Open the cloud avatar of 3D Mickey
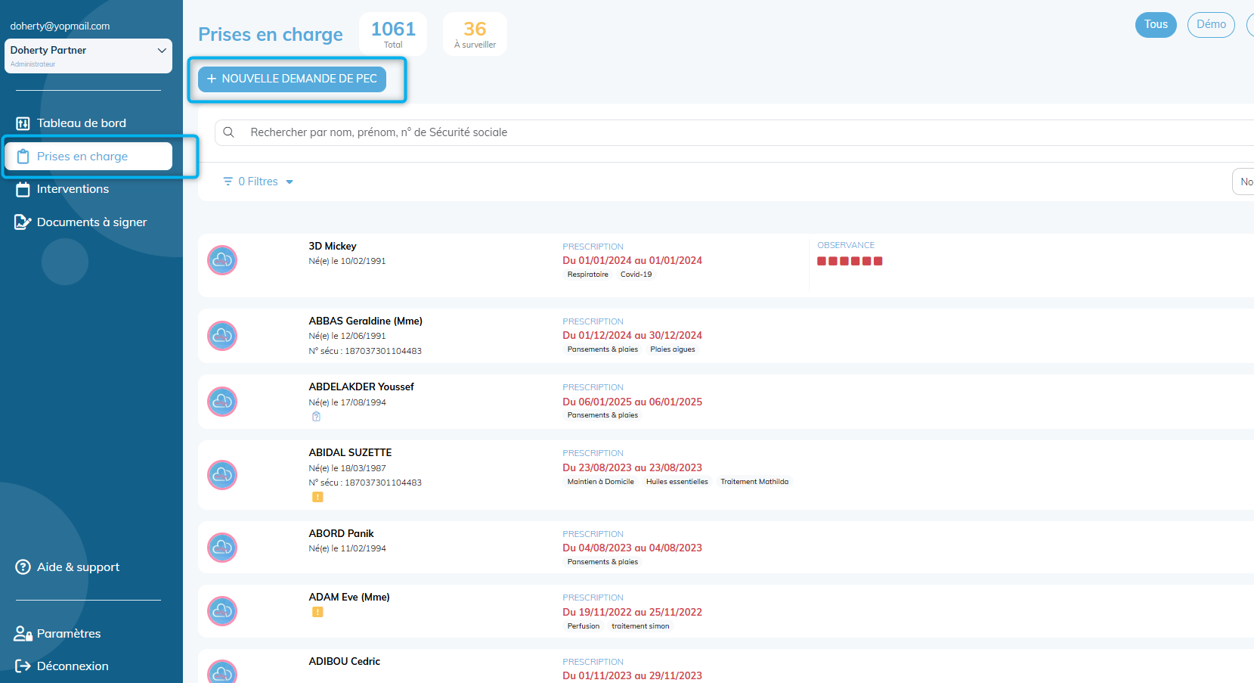The height and width of the screenshot is (683, 1254). (222, 260)
